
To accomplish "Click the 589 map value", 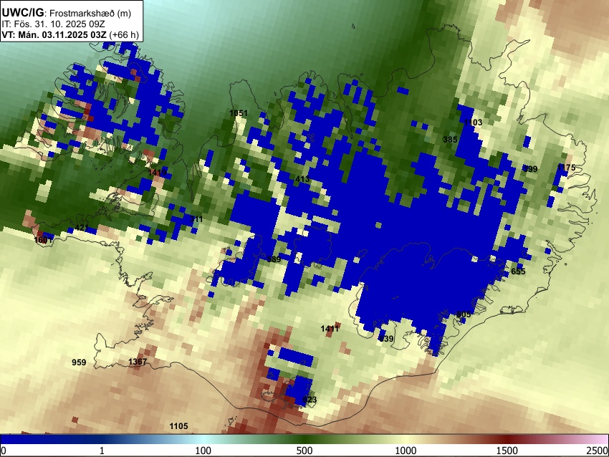I will coord(274,259).
